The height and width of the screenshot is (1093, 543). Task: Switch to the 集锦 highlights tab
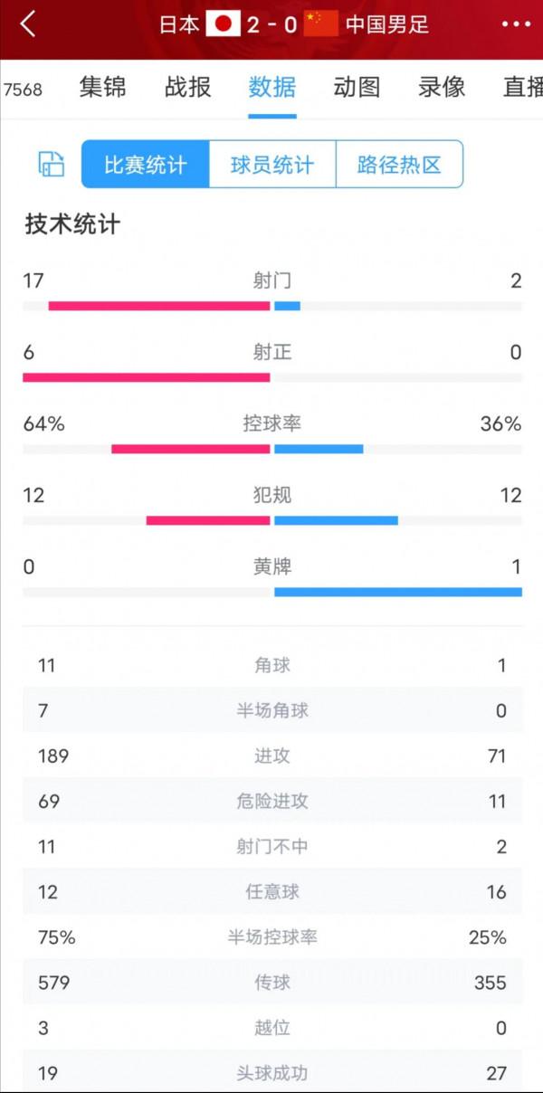[x=102, y=87]
